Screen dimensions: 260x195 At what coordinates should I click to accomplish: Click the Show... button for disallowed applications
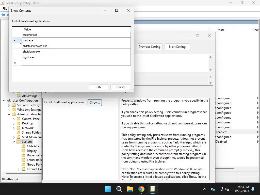point(95,103)
